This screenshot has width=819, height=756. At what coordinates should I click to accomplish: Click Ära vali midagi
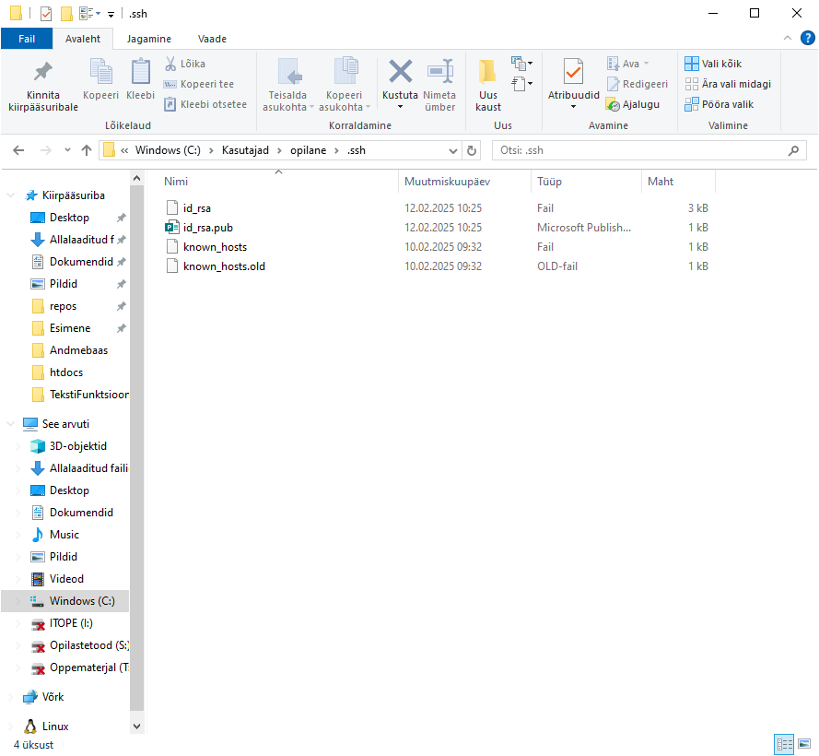coord(728,84)
